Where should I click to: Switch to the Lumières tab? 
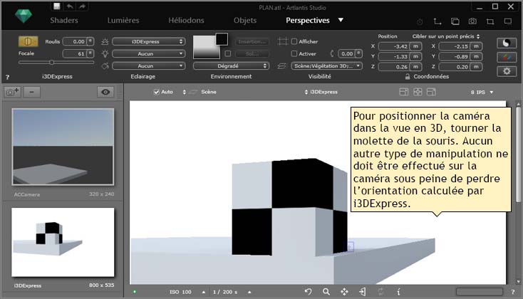(x=123, y=20)
